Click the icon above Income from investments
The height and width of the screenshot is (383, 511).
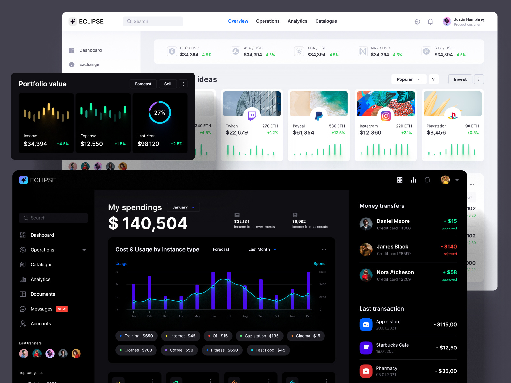pos(237,215)
